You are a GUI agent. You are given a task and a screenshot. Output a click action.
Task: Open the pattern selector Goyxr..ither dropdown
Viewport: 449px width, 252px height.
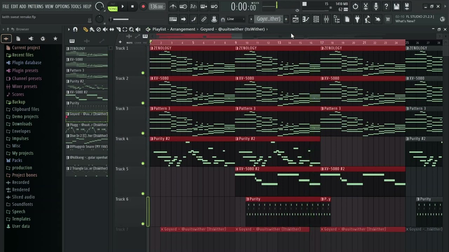tap(268, 19)
